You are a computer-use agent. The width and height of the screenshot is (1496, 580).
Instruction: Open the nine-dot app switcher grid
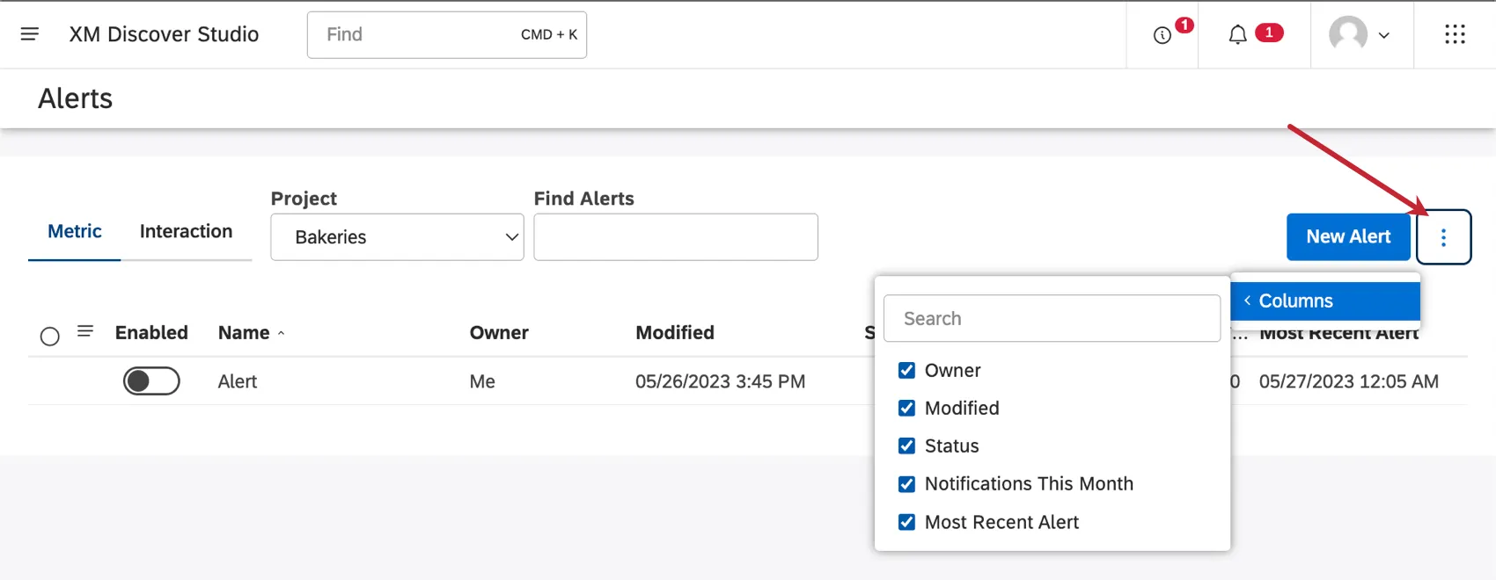pyautogui.click(x=1455, y=34)
